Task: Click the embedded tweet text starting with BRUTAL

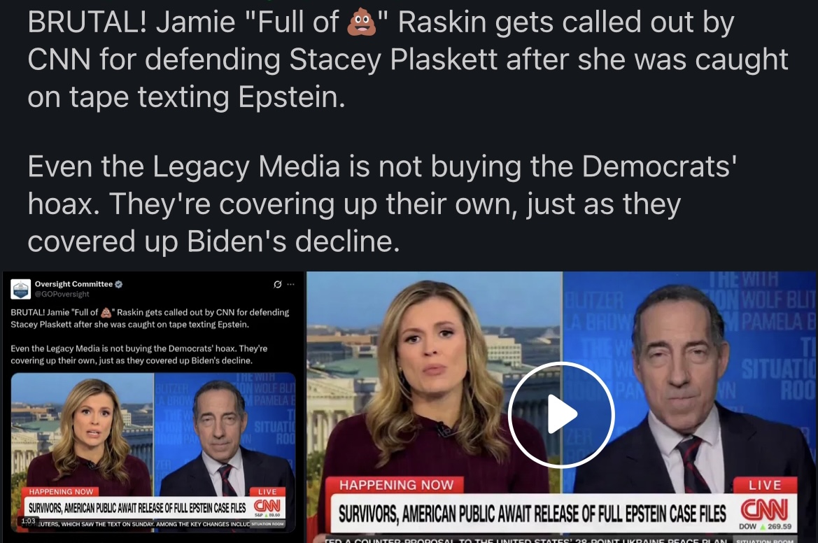Action: (x=150, y=318)
